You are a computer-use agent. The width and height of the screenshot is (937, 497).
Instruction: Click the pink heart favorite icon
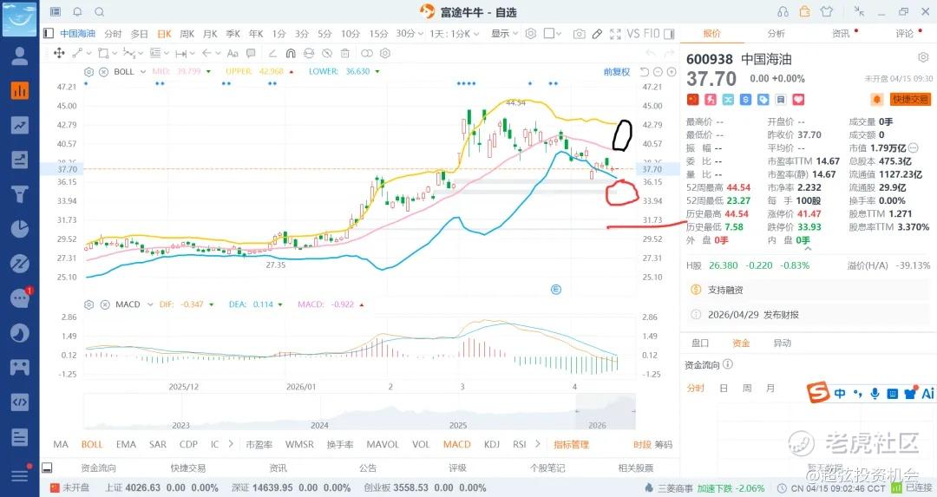click(798, 99)
